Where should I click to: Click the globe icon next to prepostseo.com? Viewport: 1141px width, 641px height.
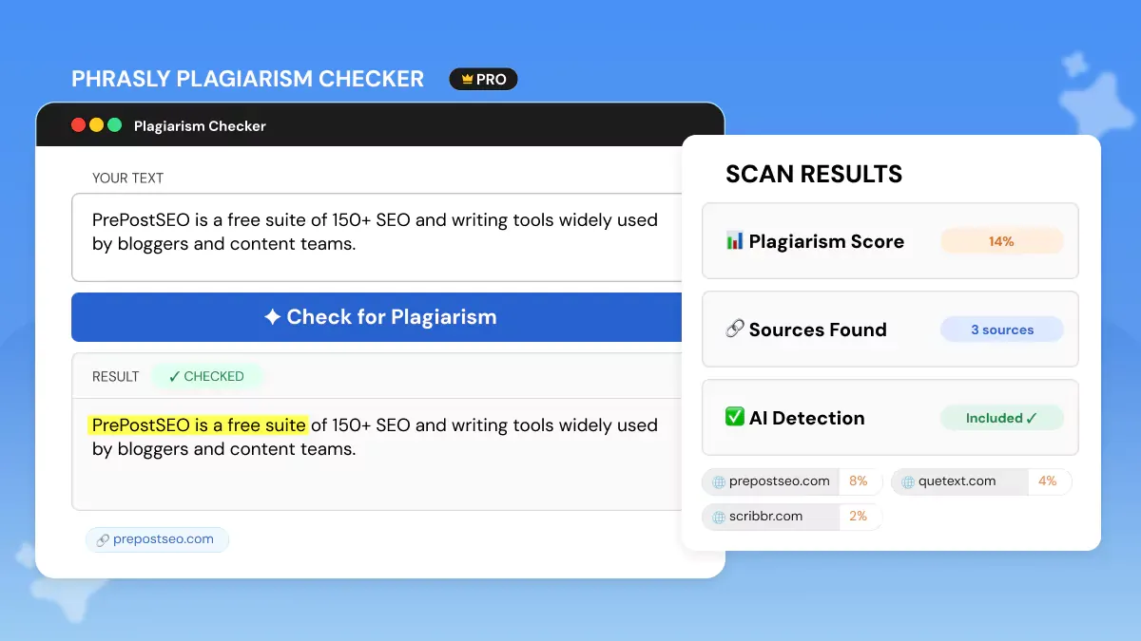719,481
